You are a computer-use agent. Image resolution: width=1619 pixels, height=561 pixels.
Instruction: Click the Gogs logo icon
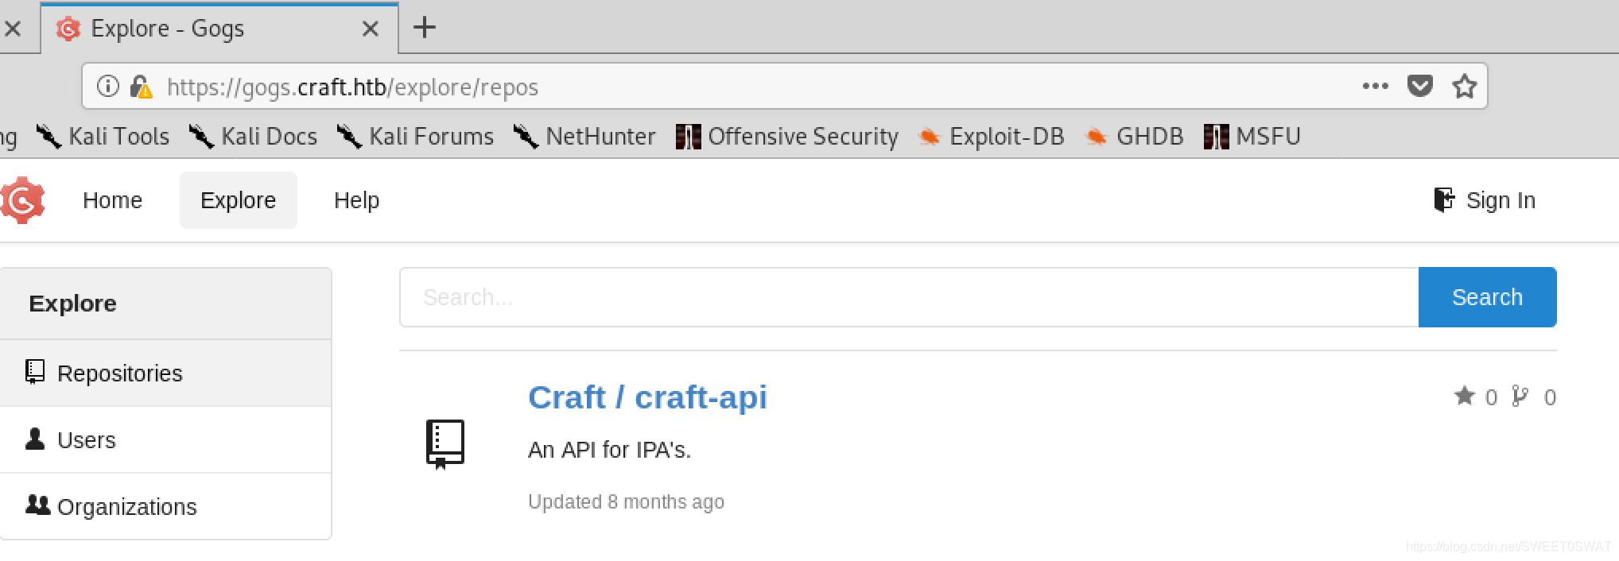tap(21, 200)
